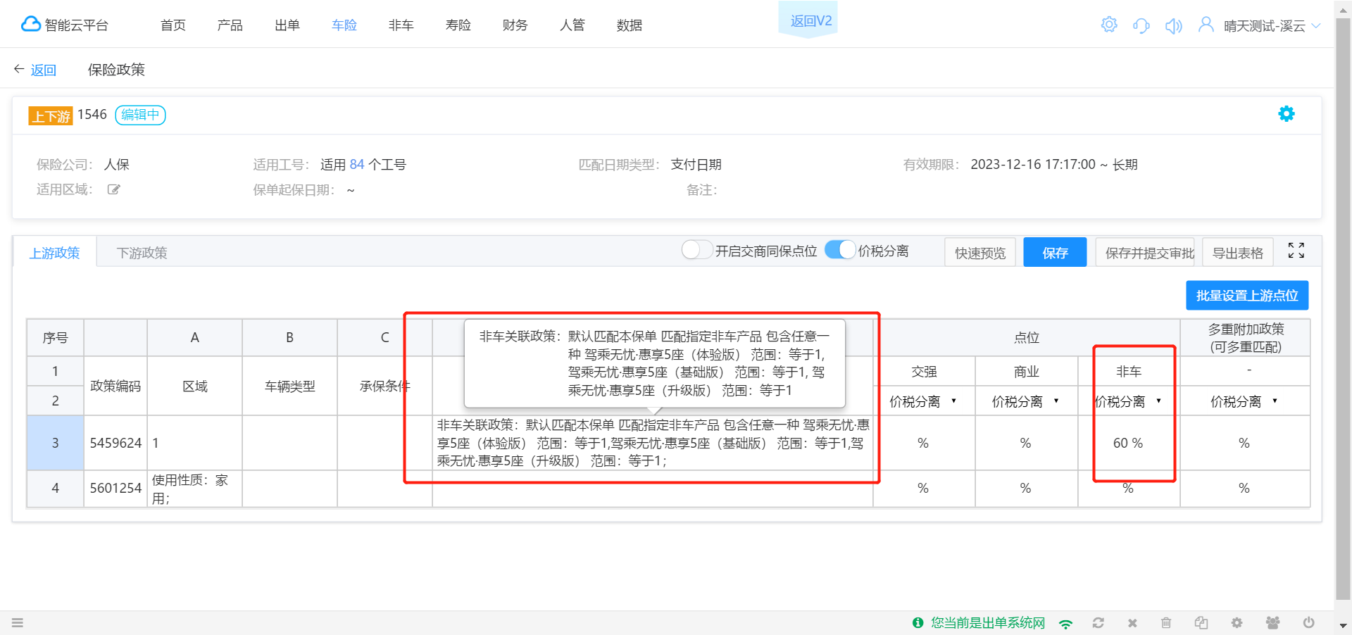This screenshot has width=1352, height=635.
Task: Open customer service headset icon
Action: [1141, 26]
